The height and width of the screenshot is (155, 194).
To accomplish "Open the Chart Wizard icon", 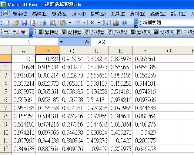I will pos(116,23).
